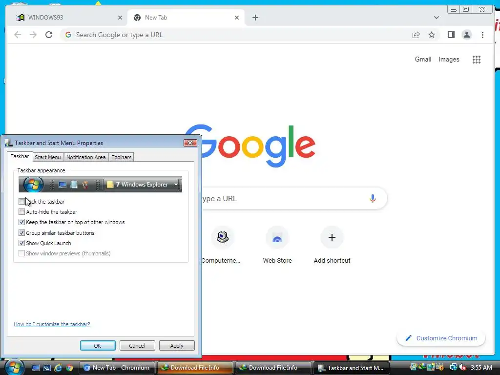Check Lock the taskbar
The height and width of the screenshot is (375, 500).
tap(21, 202)
